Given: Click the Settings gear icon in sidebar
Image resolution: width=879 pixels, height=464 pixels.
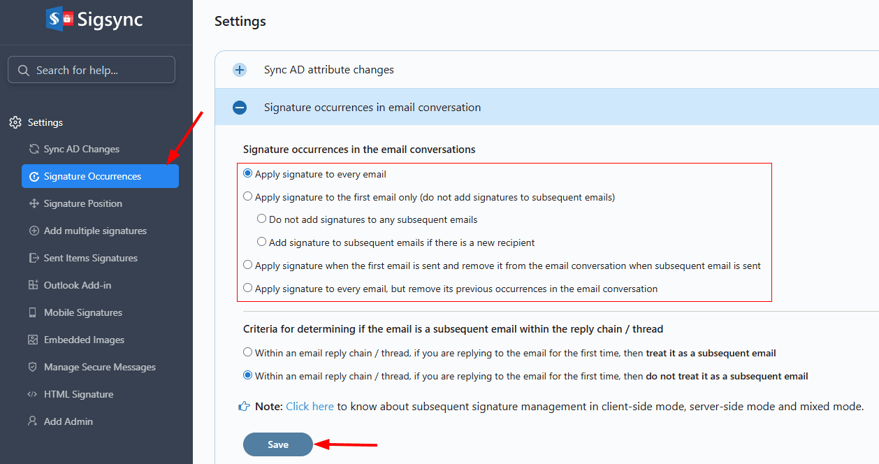Looking at the screenshot, I should [x=15, y=123].
